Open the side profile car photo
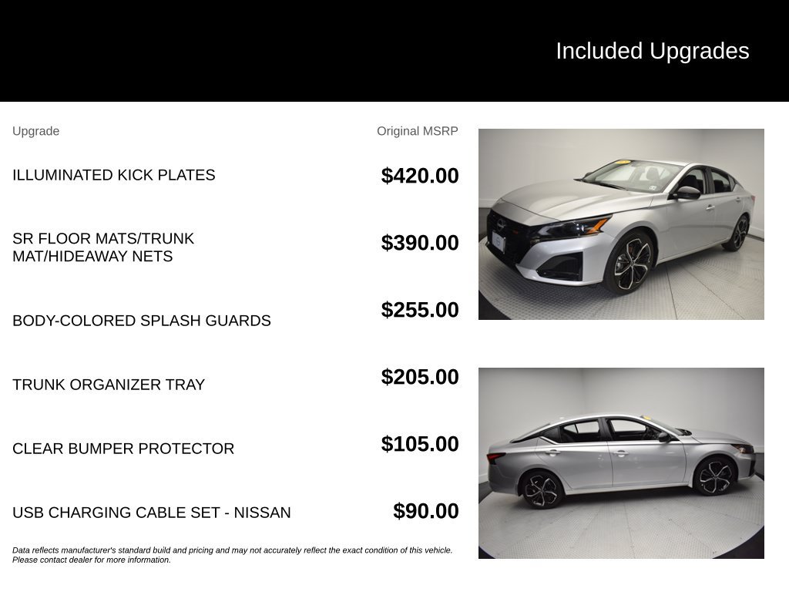This screenshot has height=592, width=789. (621, 463)
